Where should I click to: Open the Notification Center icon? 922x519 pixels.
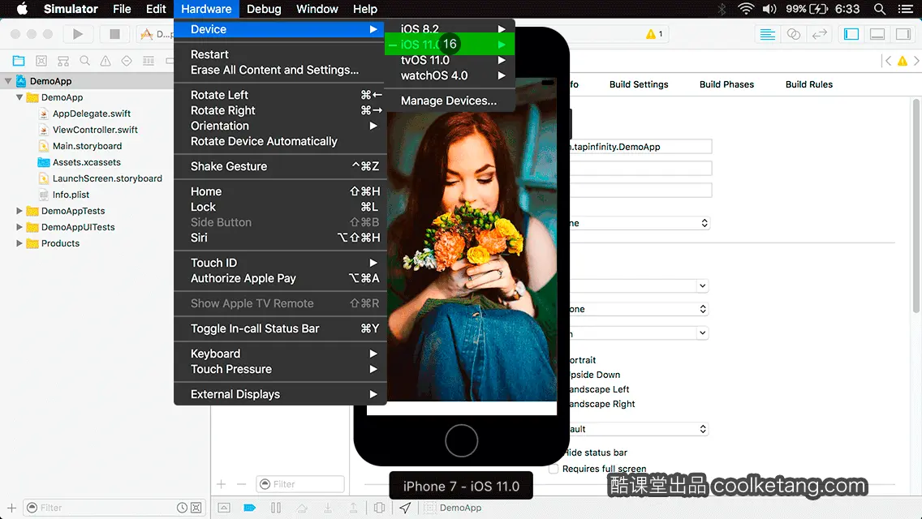pos(906,9)
